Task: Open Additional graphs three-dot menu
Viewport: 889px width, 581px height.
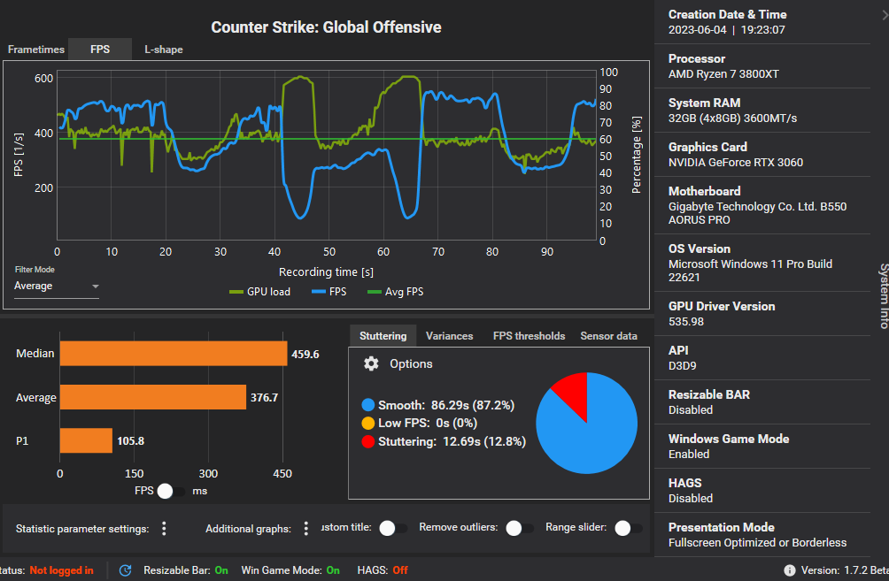Action: click(306, 528)
